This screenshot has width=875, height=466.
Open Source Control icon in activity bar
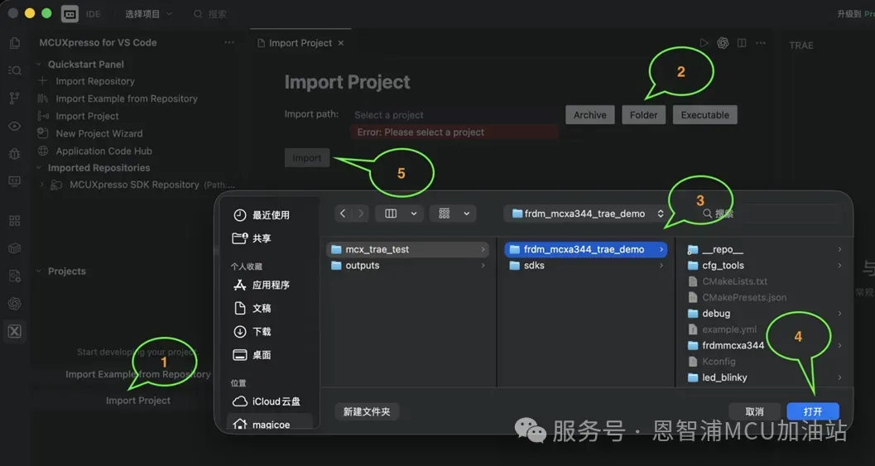15,98
